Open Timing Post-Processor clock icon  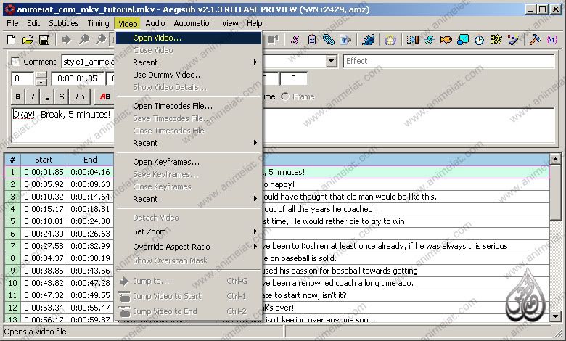coord(480,40)
